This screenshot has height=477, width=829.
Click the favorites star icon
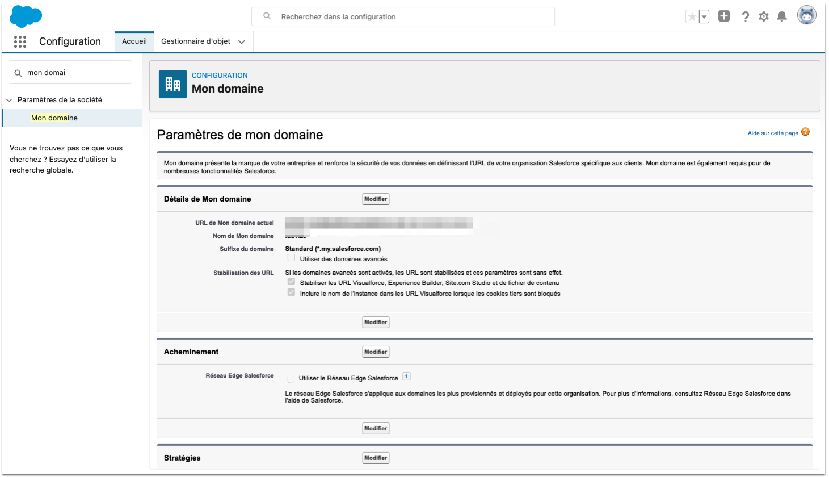[x=692, y=17]
